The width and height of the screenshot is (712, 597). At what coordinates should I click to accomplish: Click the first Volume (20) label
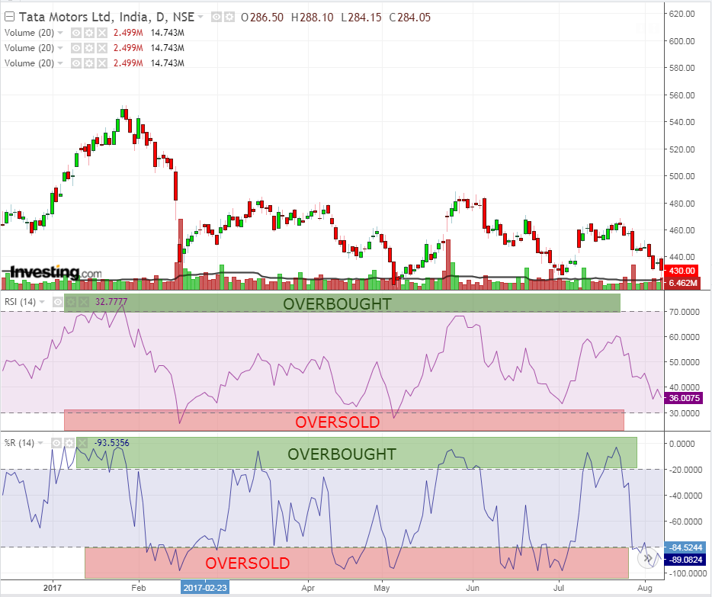[x=29, y=33]
